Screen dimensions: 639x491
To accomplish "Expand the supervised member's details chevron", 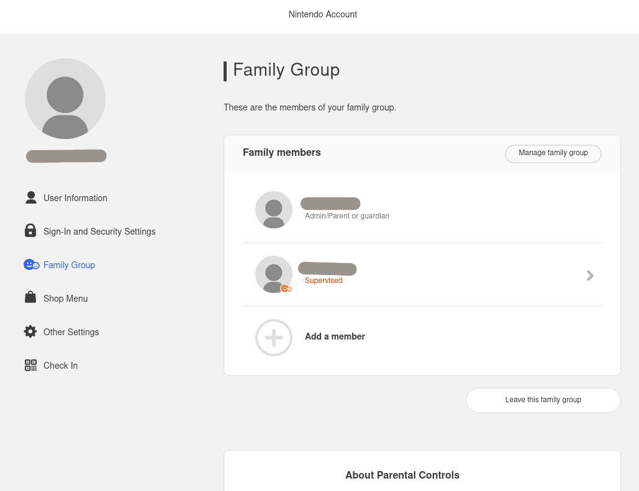I will tap(590, 275).
